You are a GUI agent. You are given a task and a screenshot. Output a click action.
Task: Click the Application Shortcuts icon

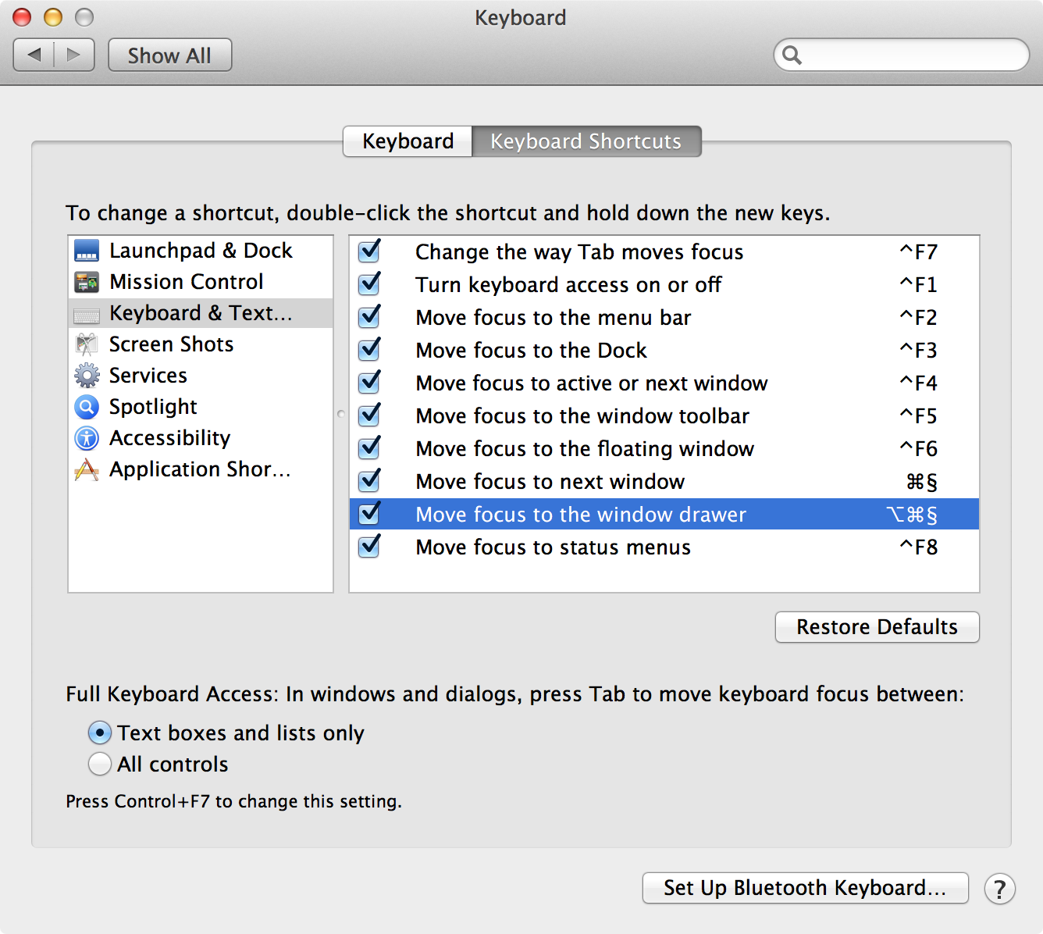[x=87, y=469]
